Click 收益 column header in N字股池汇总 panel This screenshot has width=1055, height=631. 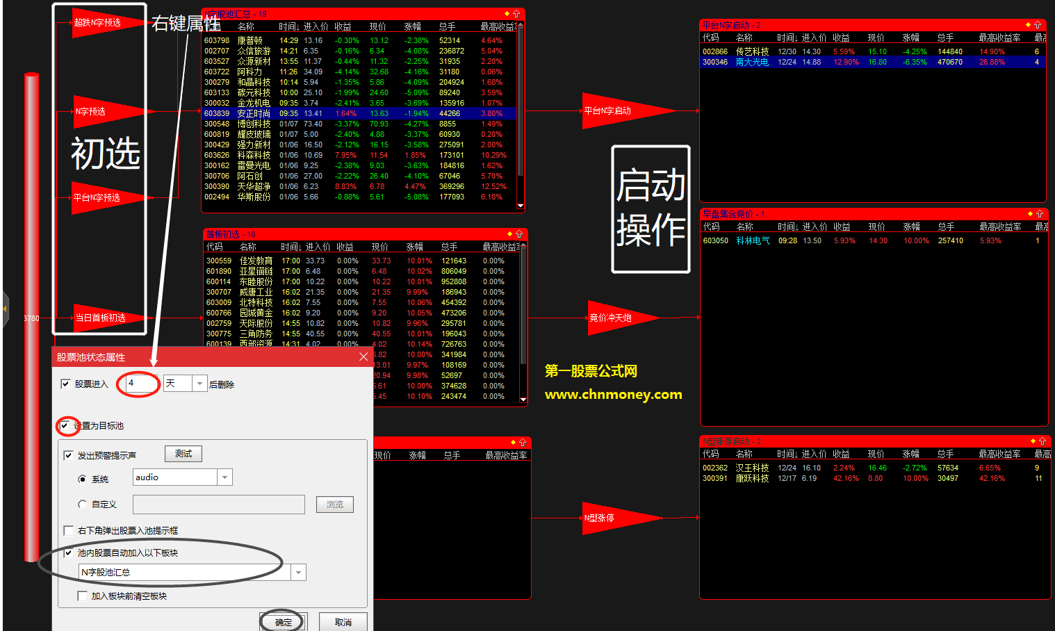tap(343, 26)
